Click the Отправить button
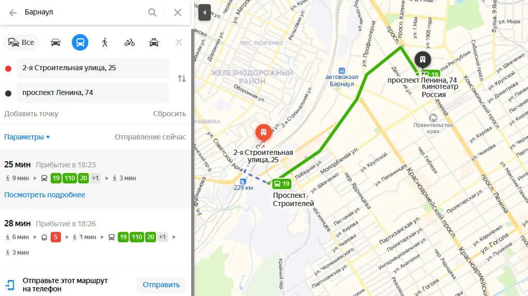Screen dimensions: 528x296 [x=161, y=285]
